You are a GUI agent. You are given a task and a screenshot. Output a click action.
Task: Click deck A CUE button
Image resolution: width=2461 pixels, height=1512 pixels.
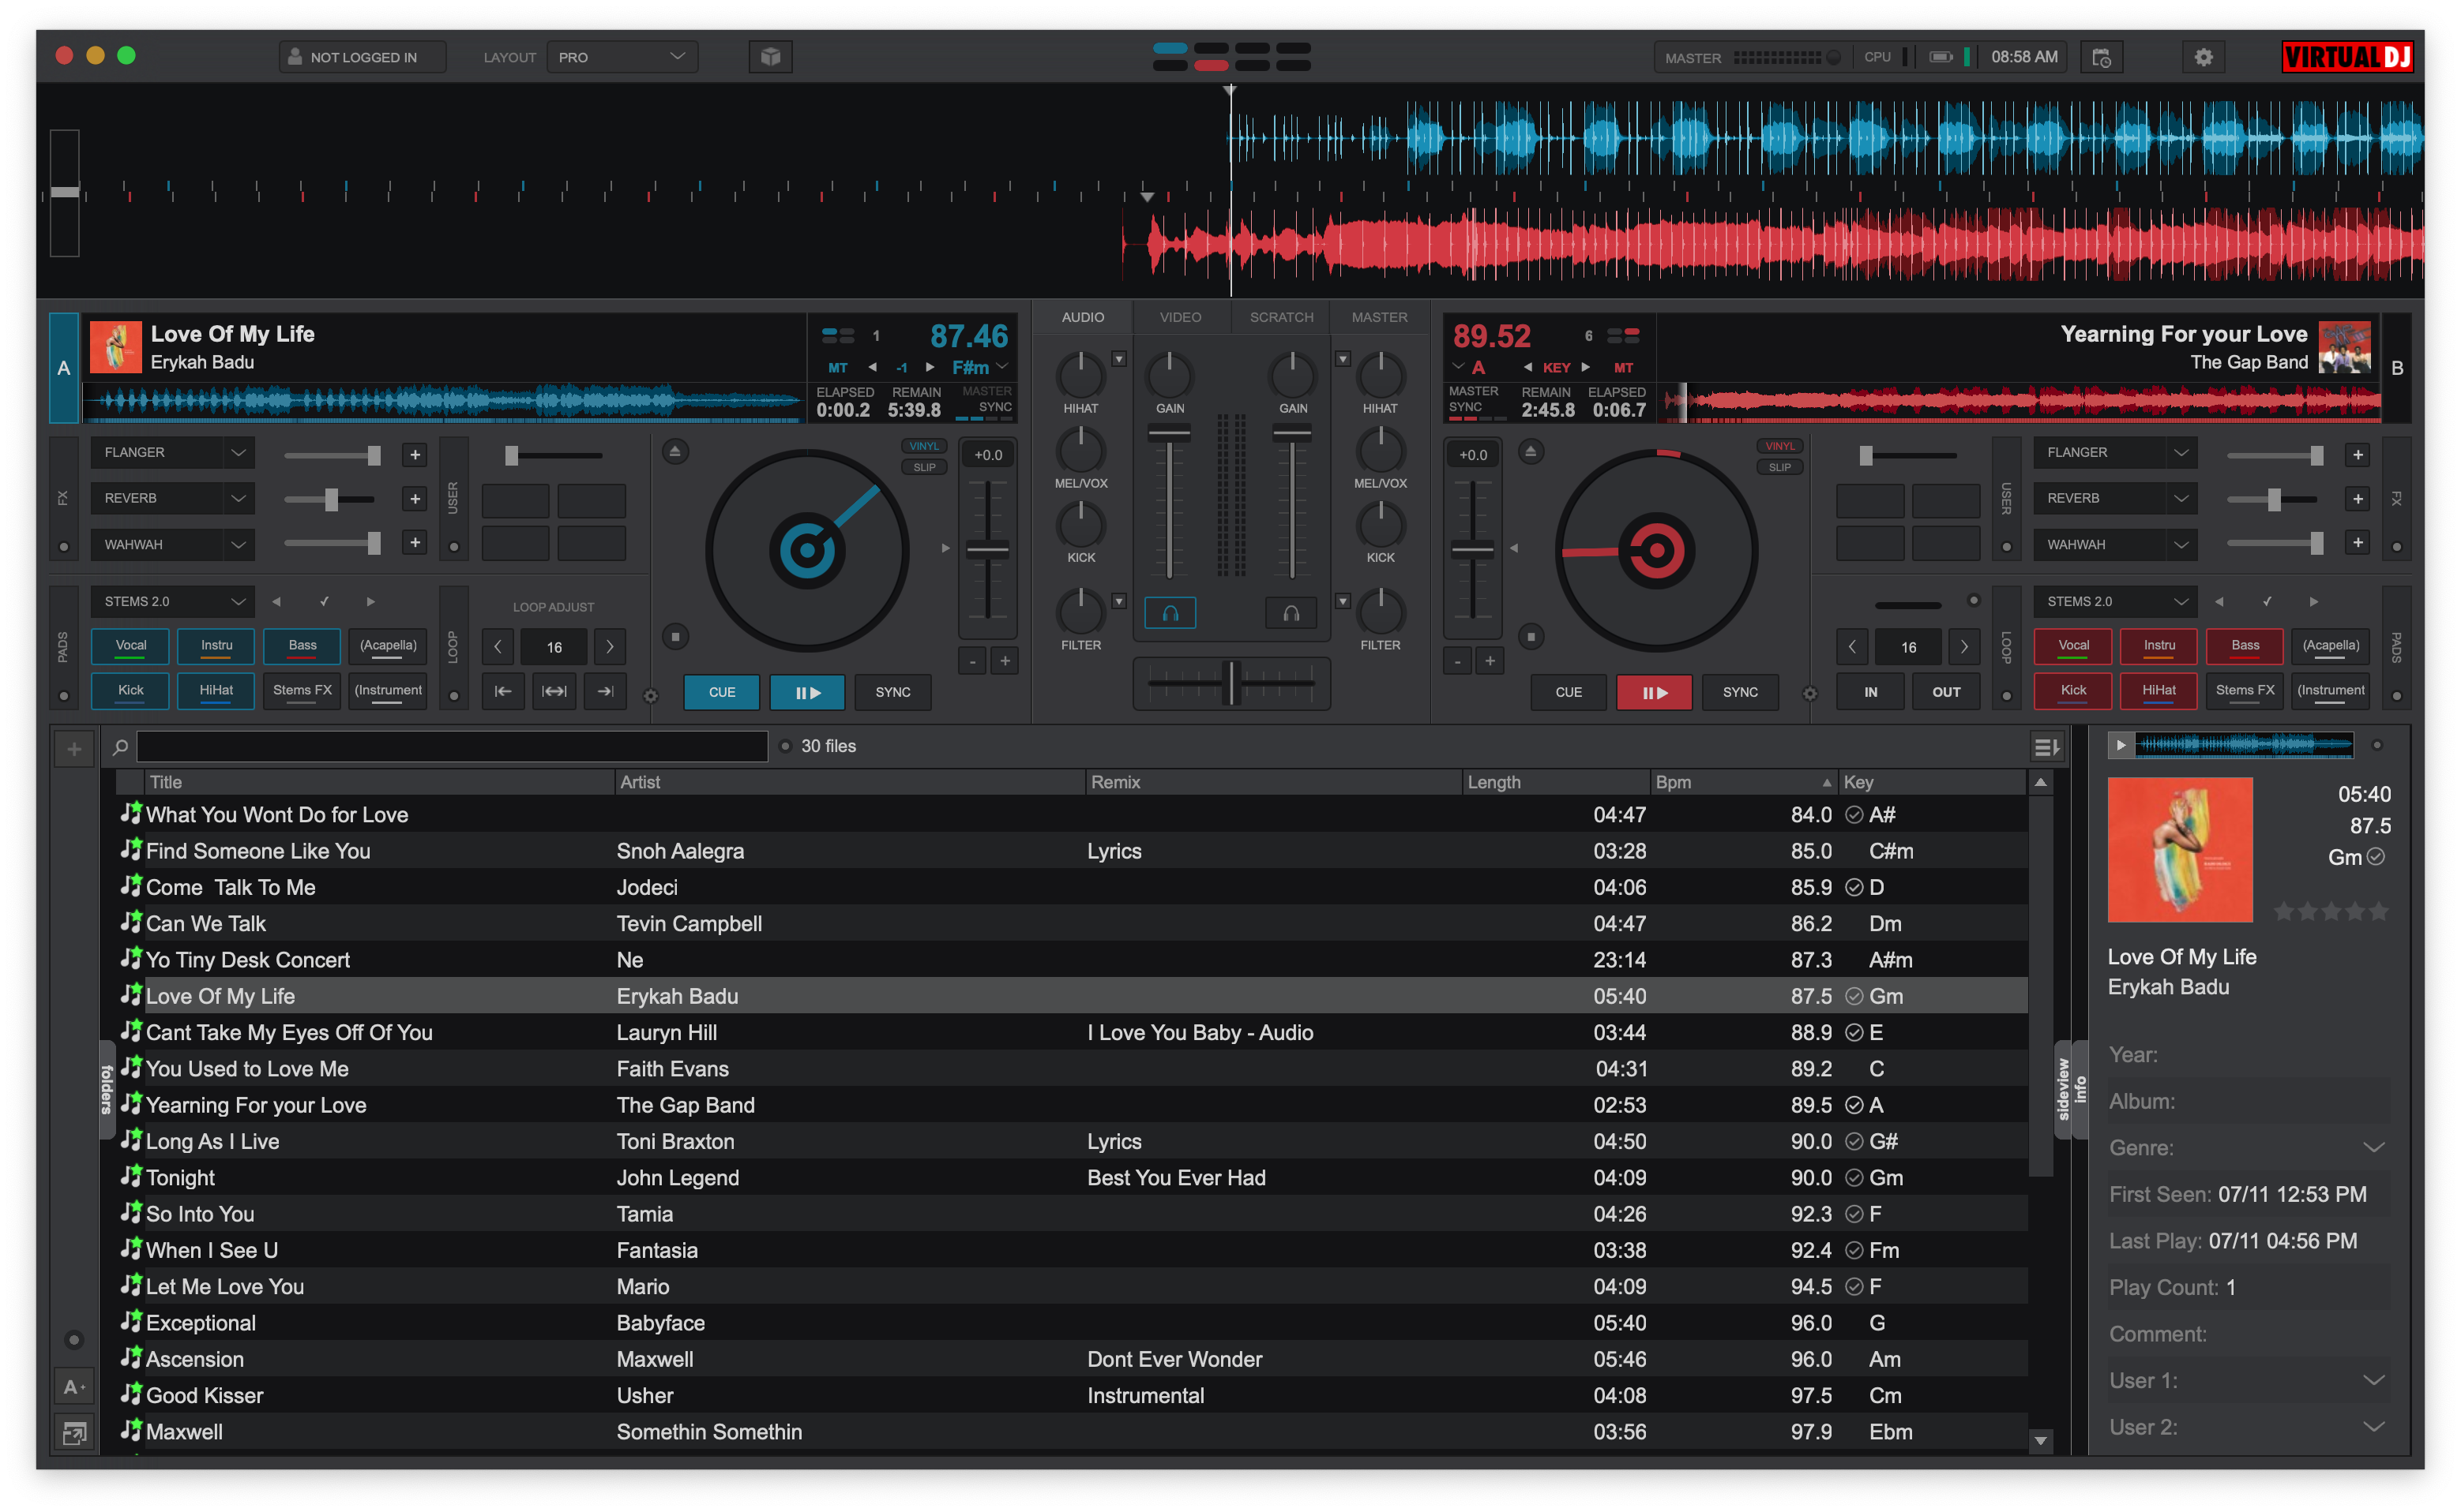tap(722, 692)
